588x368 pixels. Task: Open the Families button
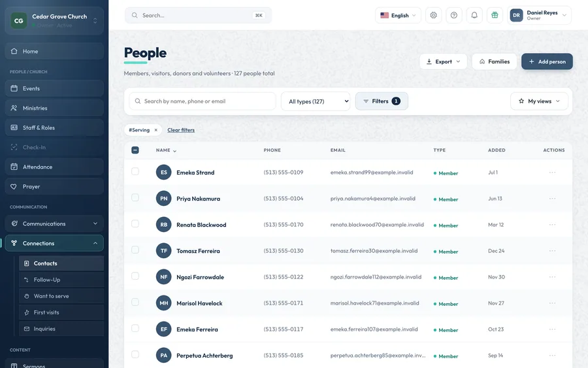tap(495, 61)
